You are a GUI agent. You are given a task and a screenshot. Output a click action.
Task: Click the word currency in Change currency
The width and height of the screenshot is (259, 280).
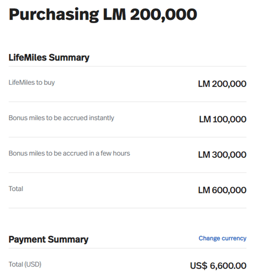pyautogui.click(x=234, y=238)
